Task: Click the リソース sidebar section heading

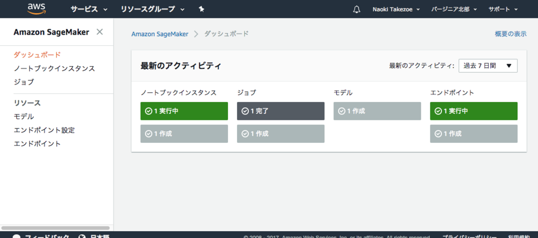Action: (27, 103)
